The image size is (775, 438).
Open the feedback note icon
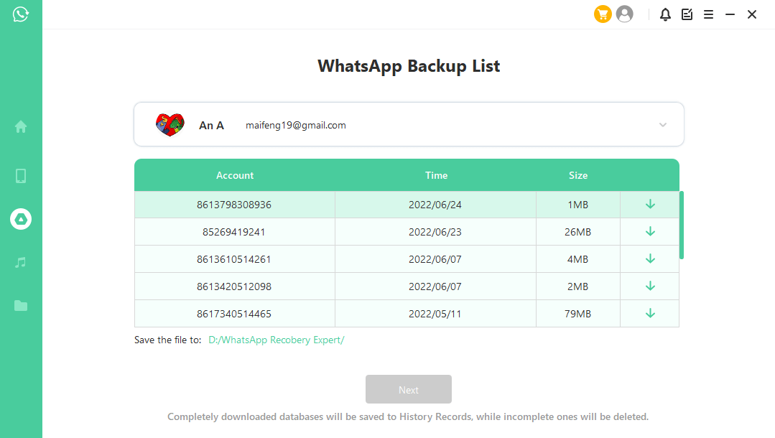tap(687, 14)
